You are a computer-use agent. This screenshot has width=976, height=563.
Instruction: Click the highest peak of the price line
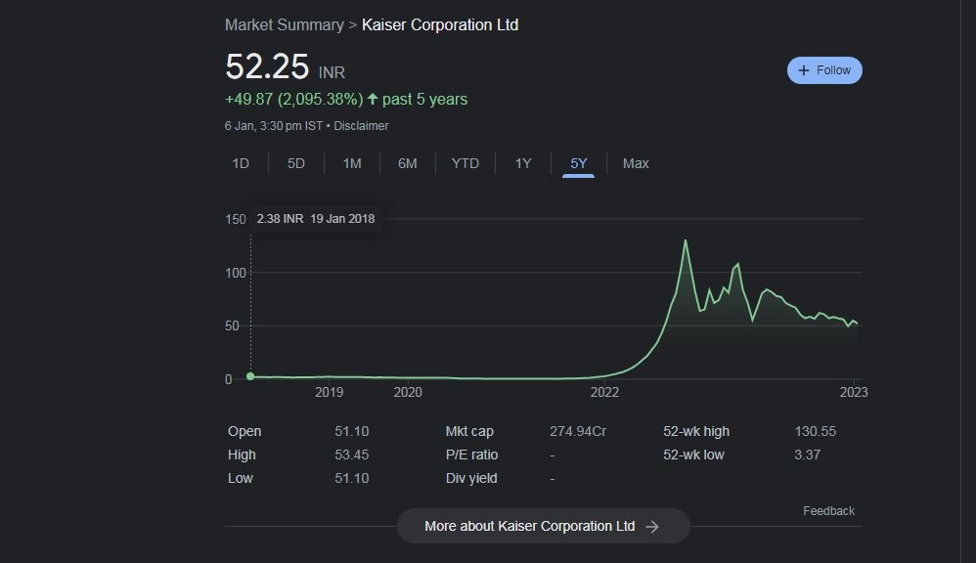[686, 240]
